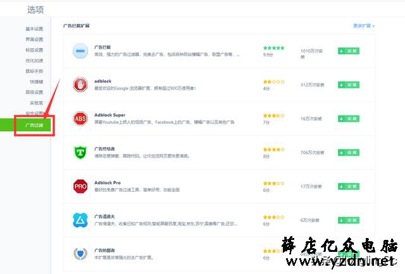This screenshot has width=405, height=274.
Task: Select the highlighted 广告过滤 sidebar item
Action: click(x=25, y=125)
